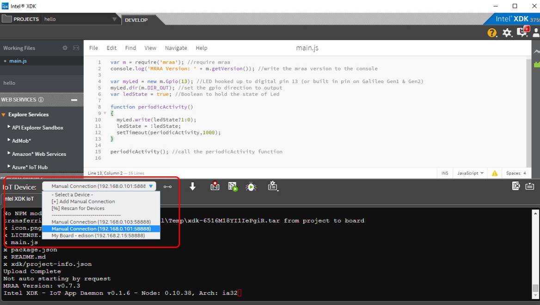Collapse the code fold arrow at line 9
The width and height of the screenshot is (540, 305).
pos(105,113)
